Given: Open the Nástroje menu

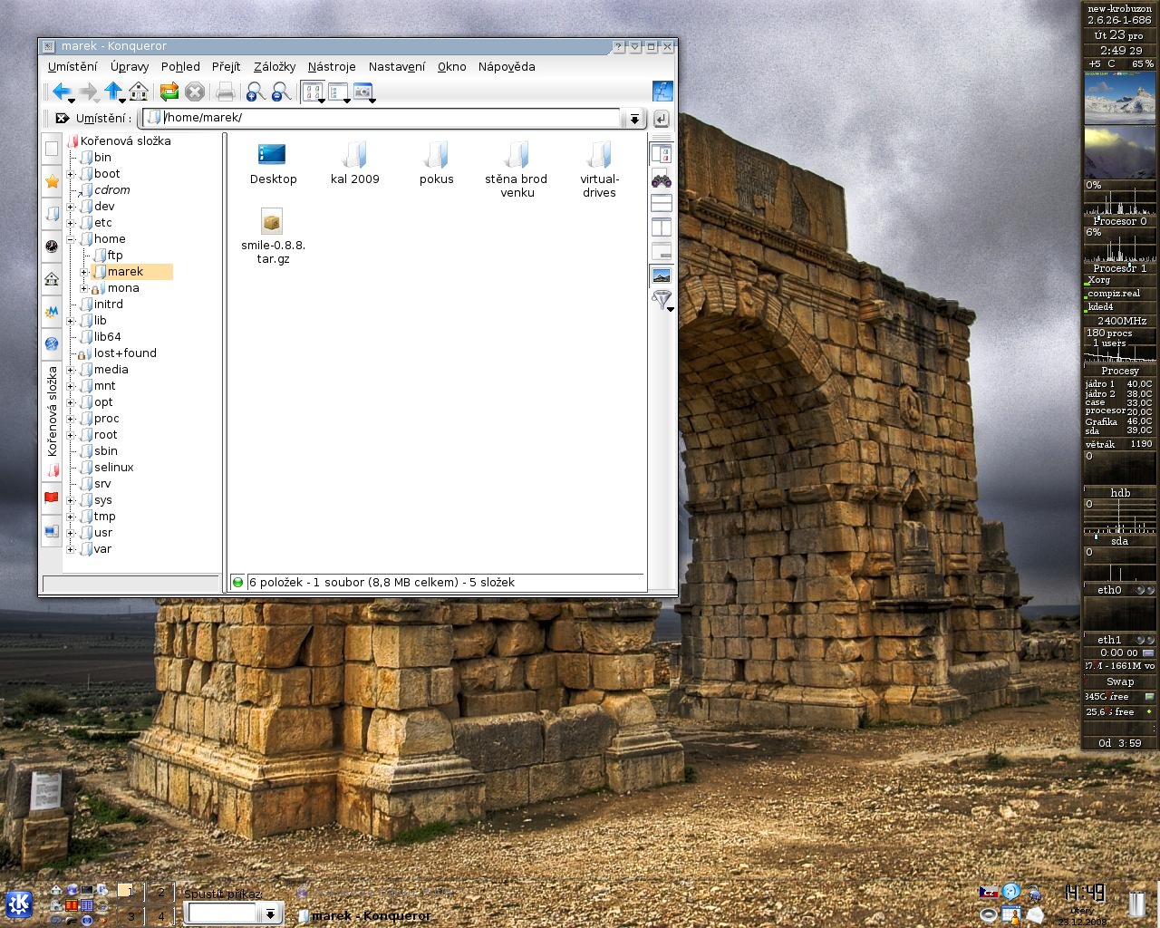Looking at the screenshot, I should point(332,67).
